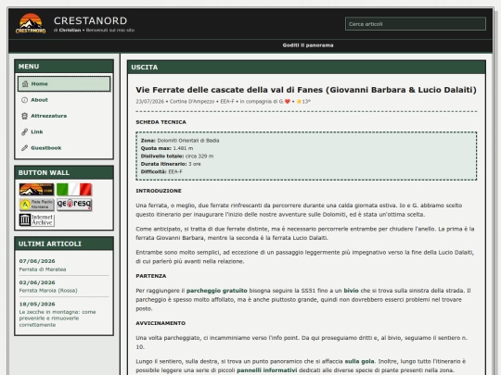Click the Italian flag badge

point(74,190)
